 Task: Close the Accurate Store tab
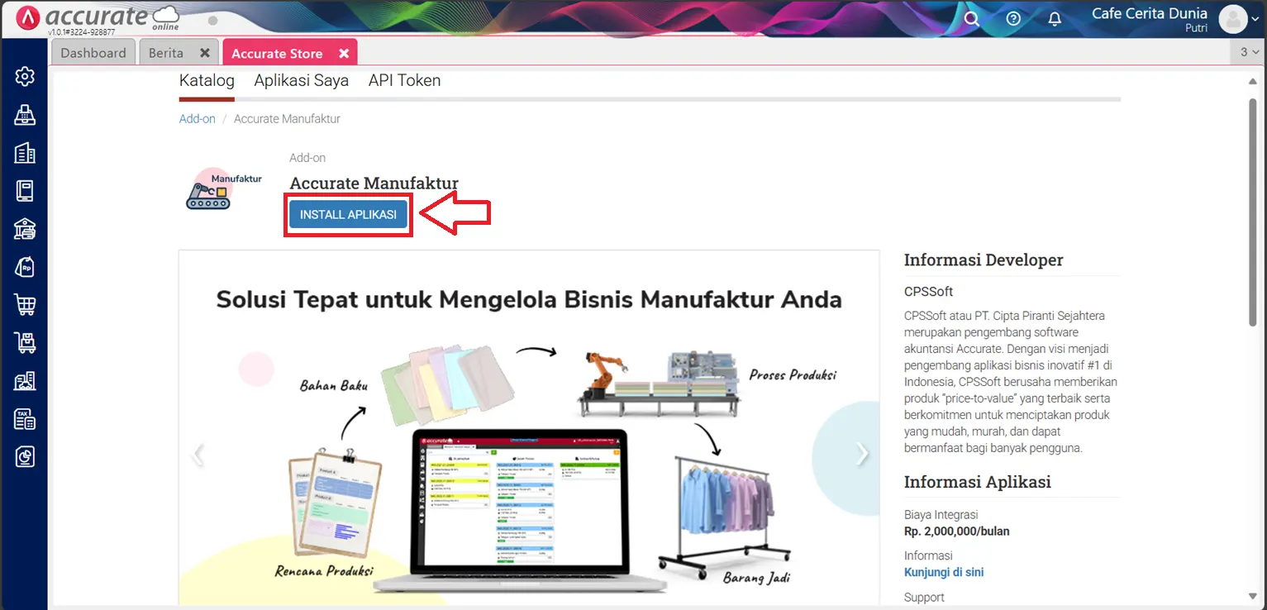(x=344, y=53)
